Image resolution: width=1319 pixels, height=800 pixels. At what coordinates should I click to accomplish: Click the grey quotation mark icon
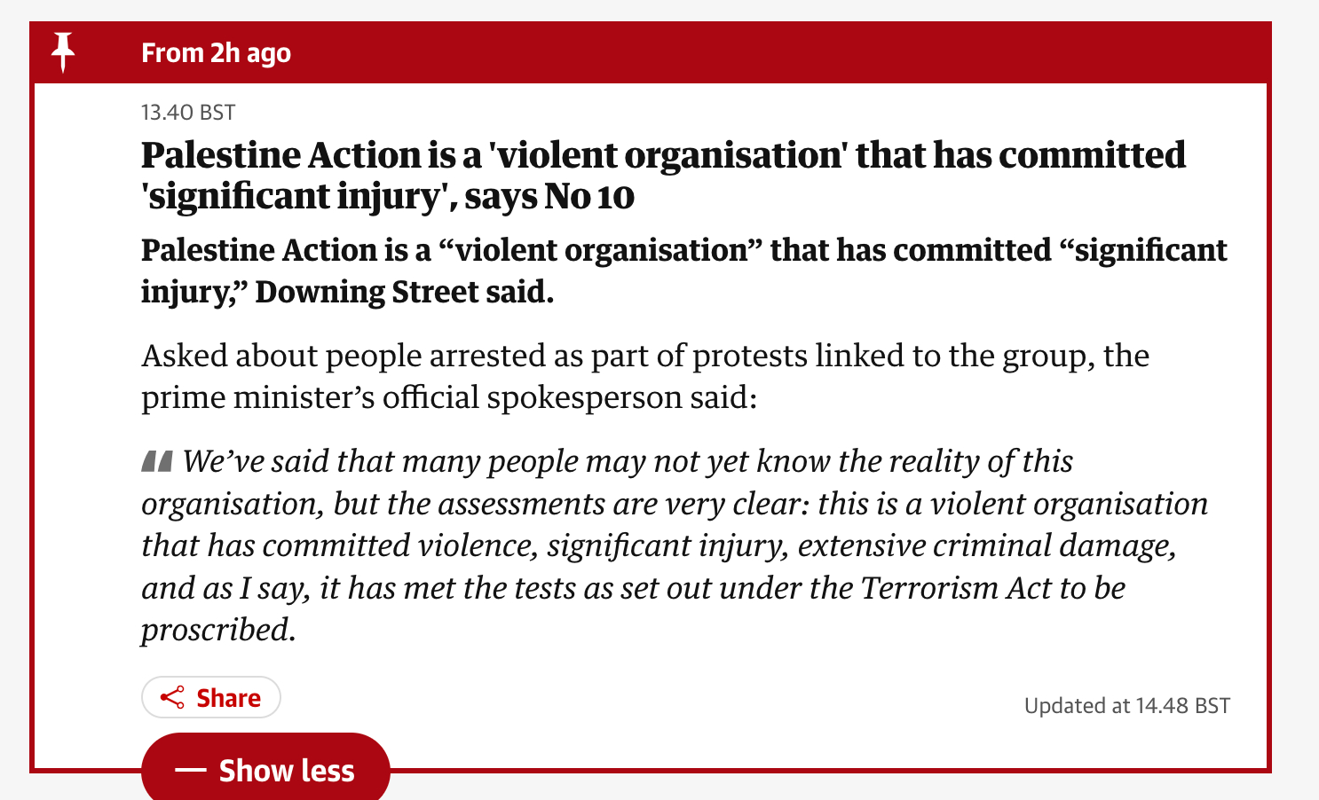coord(156,461)
